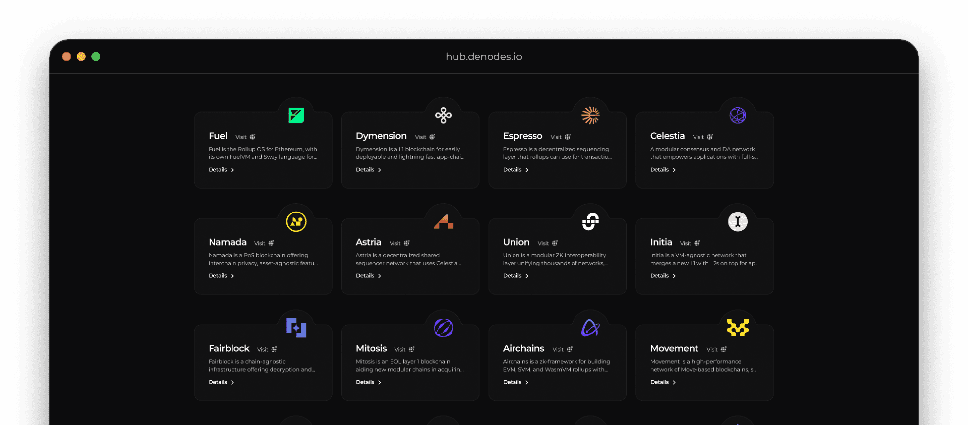Select the Celestia card title
Image resolution: width=968 pixels, height=425 pixels.
(667, 136)
